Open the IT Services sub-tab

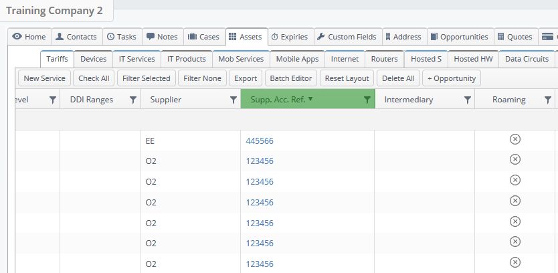tap(136, 59)
